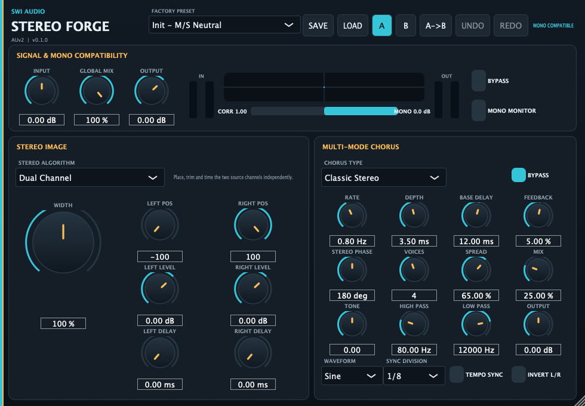Click the SPREAD knob
The image size is (585, 406).
[x=476, y=270]
